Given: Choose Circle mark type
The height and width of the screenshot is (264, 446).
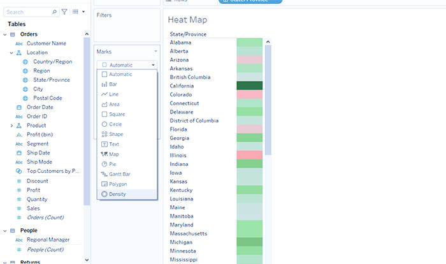Looking at the screenshot, I should (x=127, y=124).
